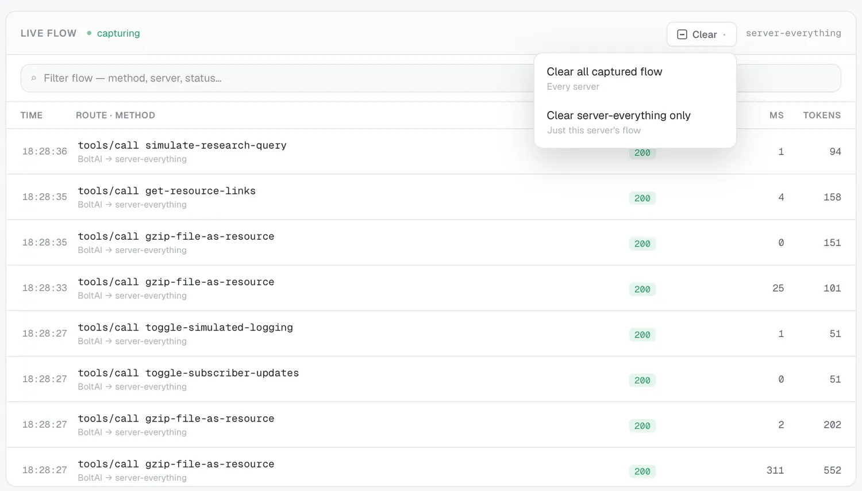Select the toggle-simulated-logging call row
Viewport: 862px width, 491px height.
point(431,333)
